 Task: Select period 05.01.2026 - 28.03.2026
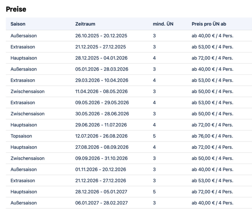[102, 69]
